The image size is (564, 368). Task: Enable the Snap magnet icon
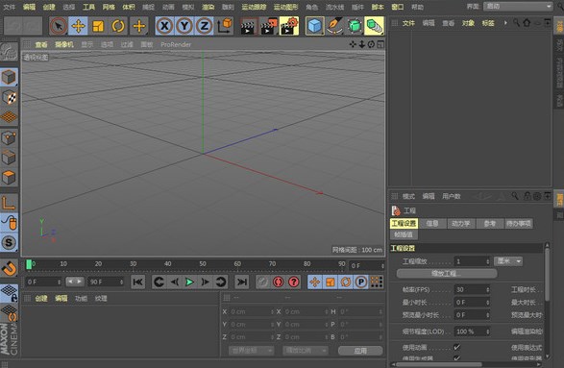pyautogui.click(x=9, y=268)
